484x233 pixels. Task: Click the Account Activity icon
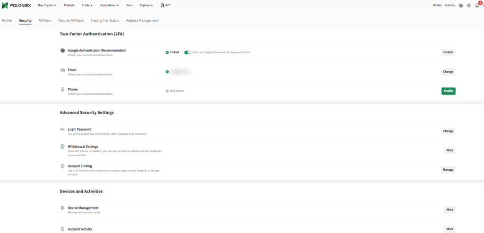tap(62, 229)
